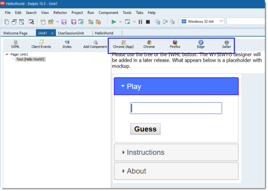268x191 pixels.
Task: Click Add Component in designer toolbar
Action: (95, 44)
